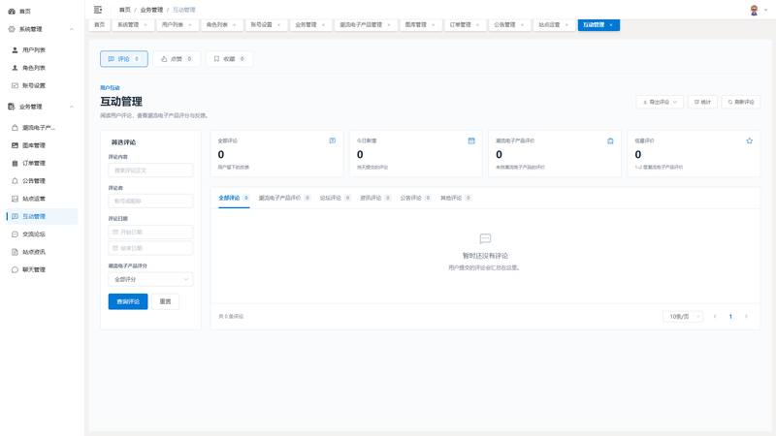Select the 论坛评论 list tab
The image size is (776, 436).
tap(335, 198)
